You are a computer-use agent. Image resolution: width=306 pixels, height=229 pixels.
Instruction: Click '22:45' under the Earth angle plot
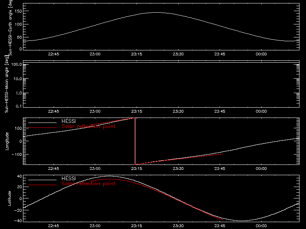[54, 54]
